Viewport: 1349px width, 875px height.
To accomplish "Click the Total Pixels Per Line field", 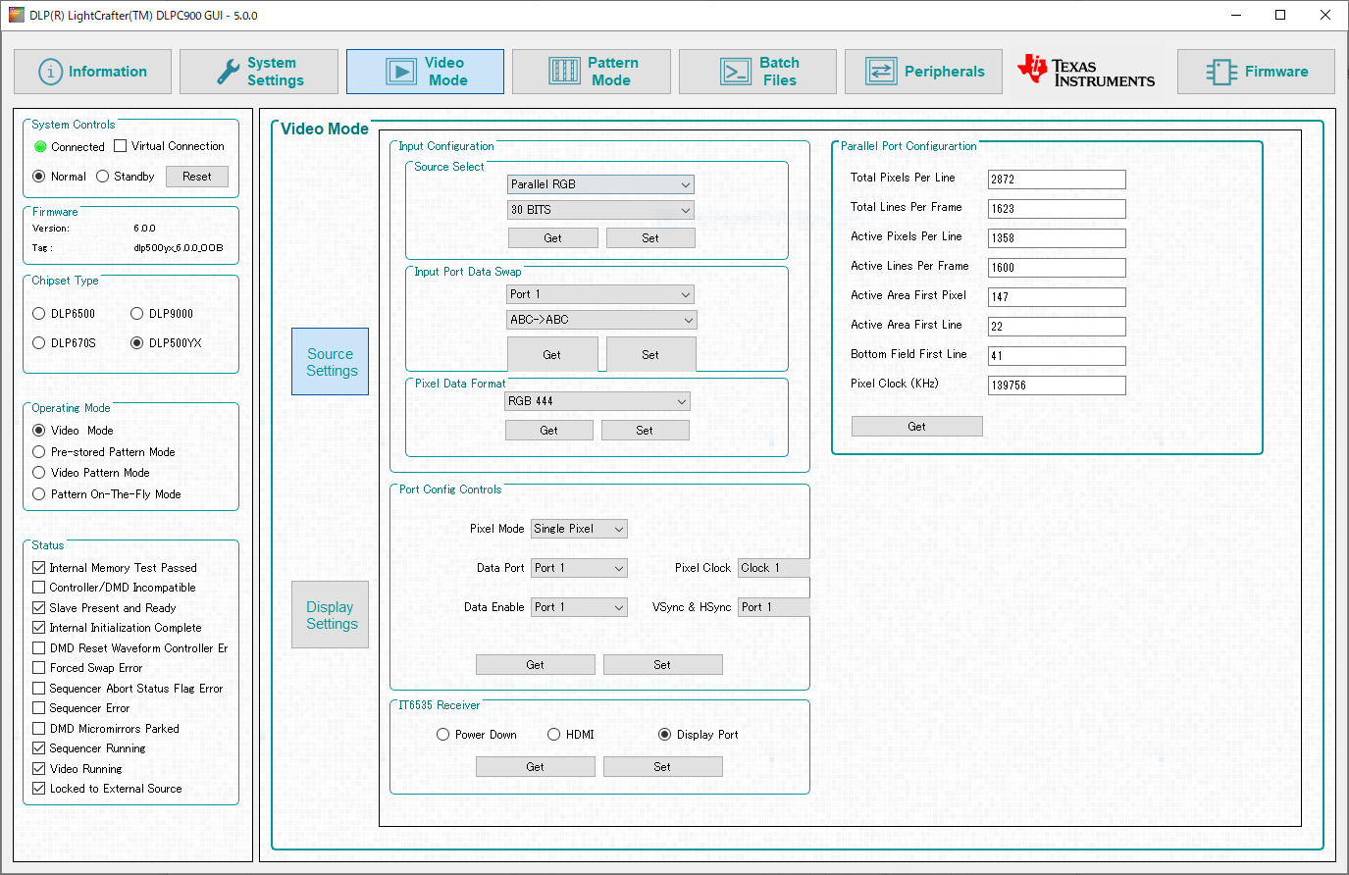I will [1057, 180].
